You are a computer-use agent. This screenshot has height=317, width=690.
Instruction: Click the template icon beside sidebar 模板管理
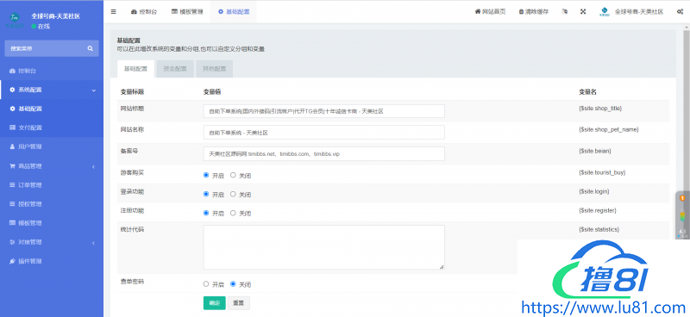tap(12, 223)
